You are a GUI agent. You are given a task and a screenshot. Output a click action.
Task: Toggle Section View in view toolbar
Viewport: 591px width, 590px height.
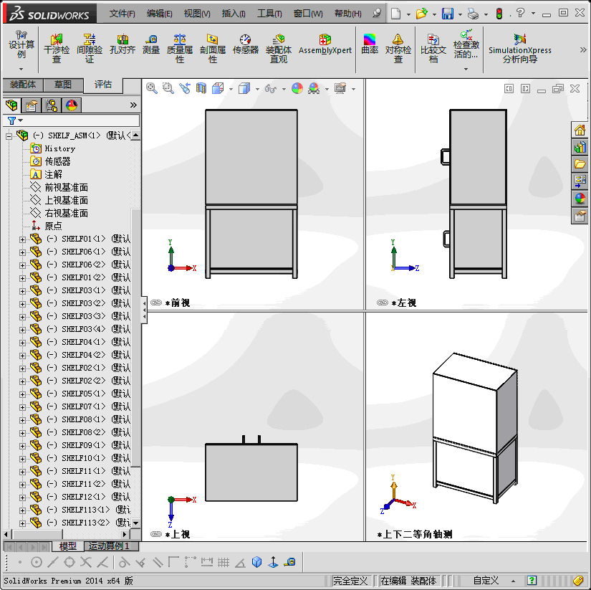click(201, 88)
